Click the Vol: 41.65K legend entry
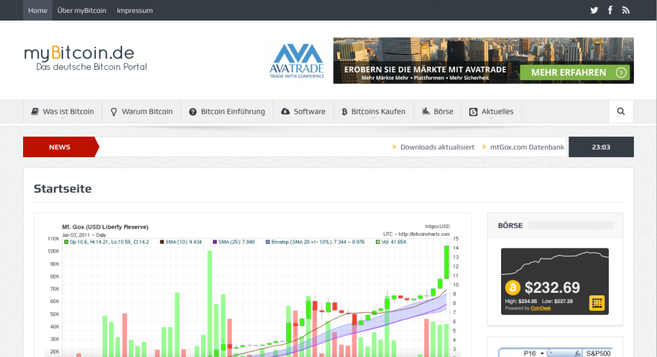The width and height of the screenshot is (657, 357). (x=391, y=242)
